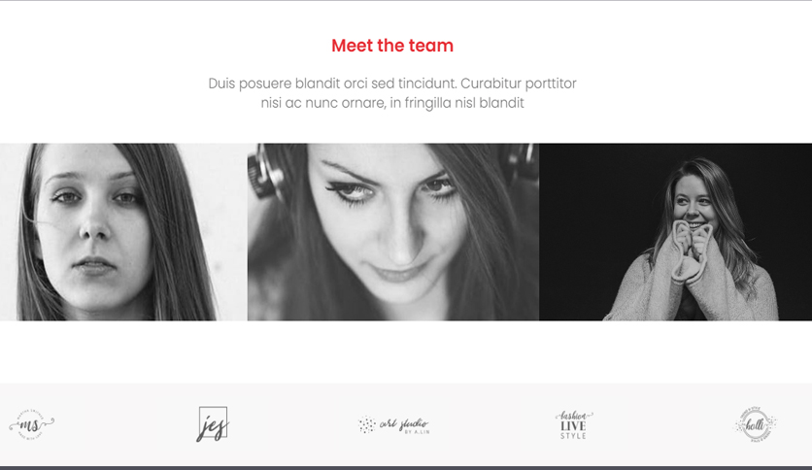Image resolution: width=812 pixels, height=470 pixels.
Task: Open the Fashion Live Style logo
Action: pyautogui.click(x=574, y=425)
